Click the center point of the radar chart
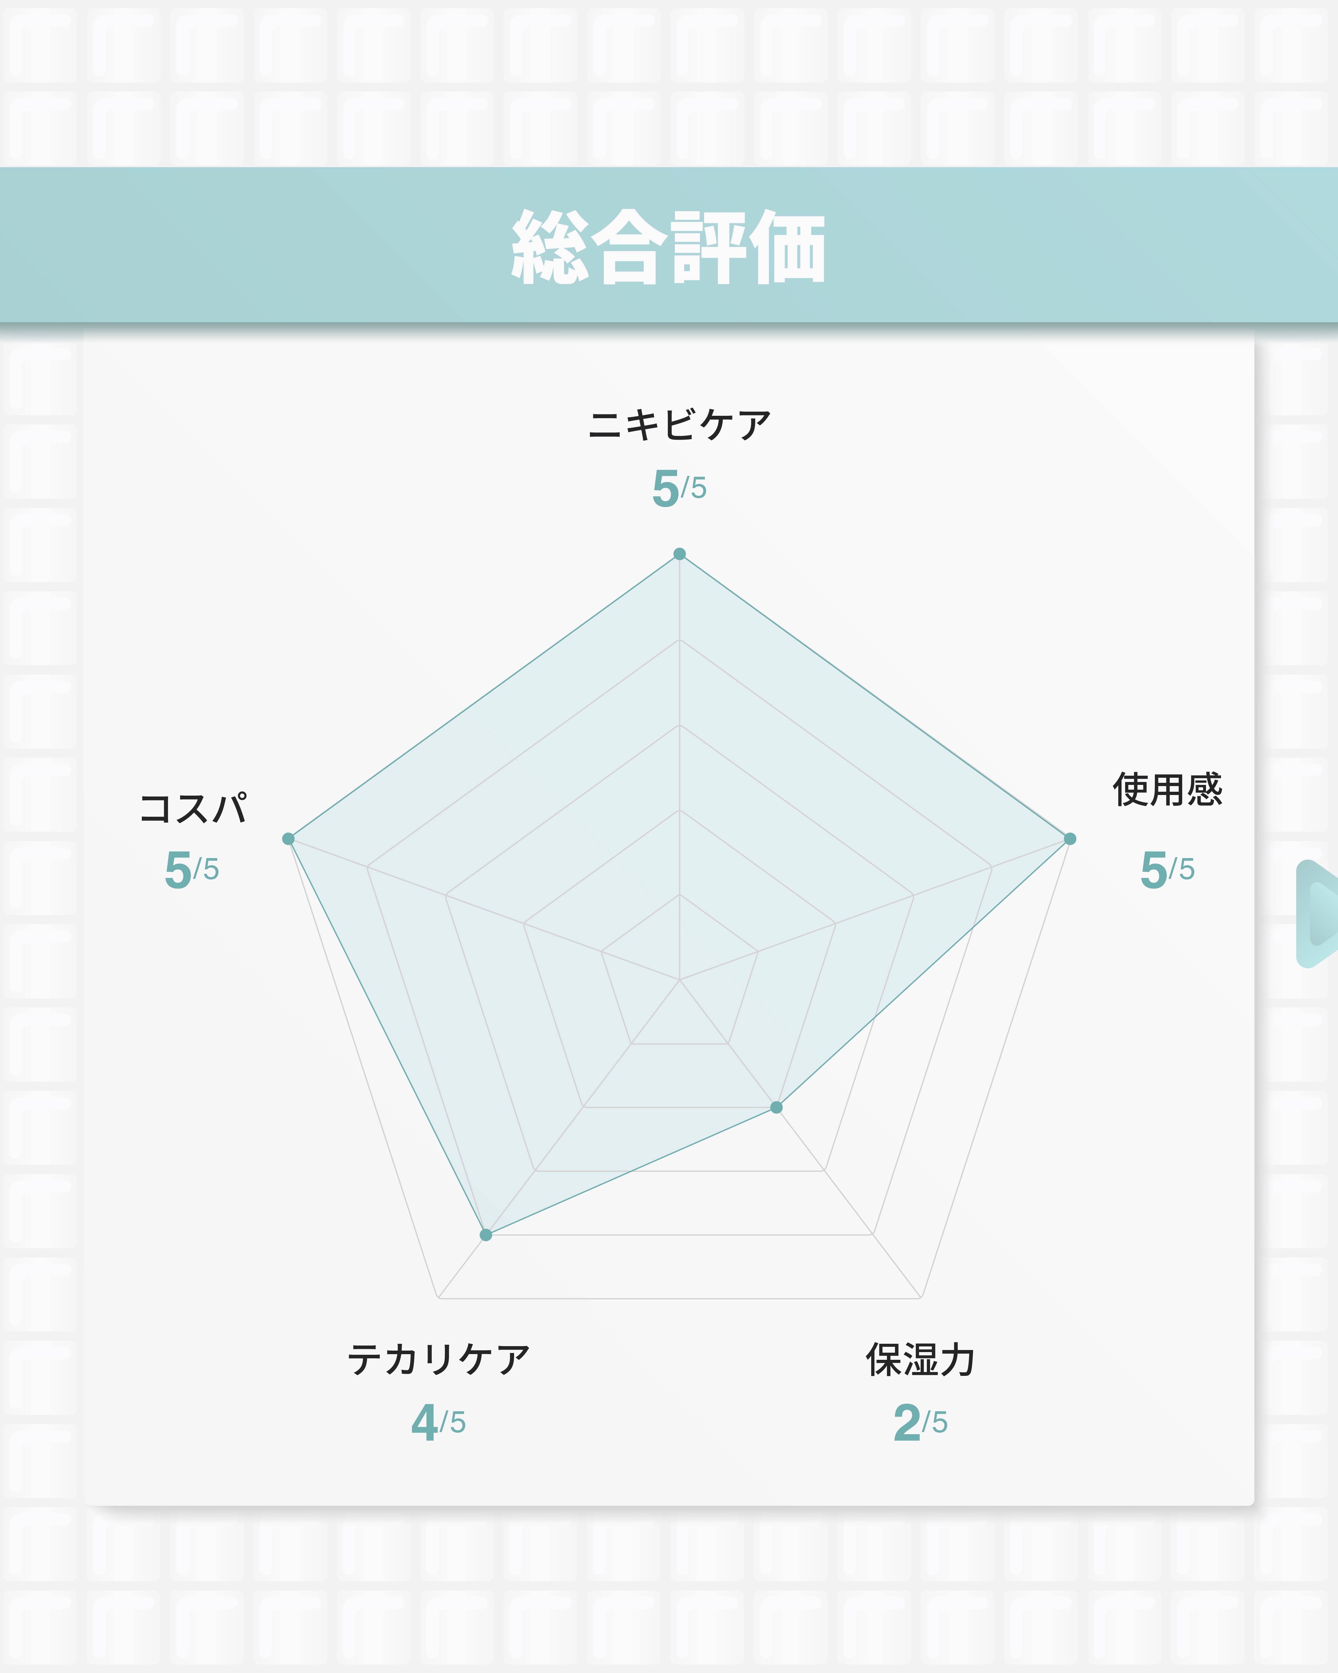 point(679,980)
